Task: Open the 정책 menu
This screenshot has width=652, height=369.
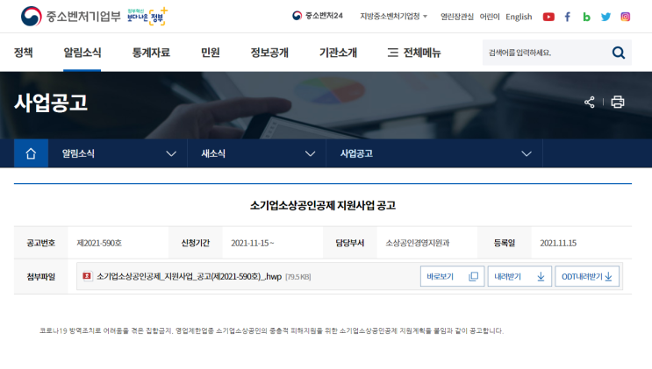Action: point(24,53)
